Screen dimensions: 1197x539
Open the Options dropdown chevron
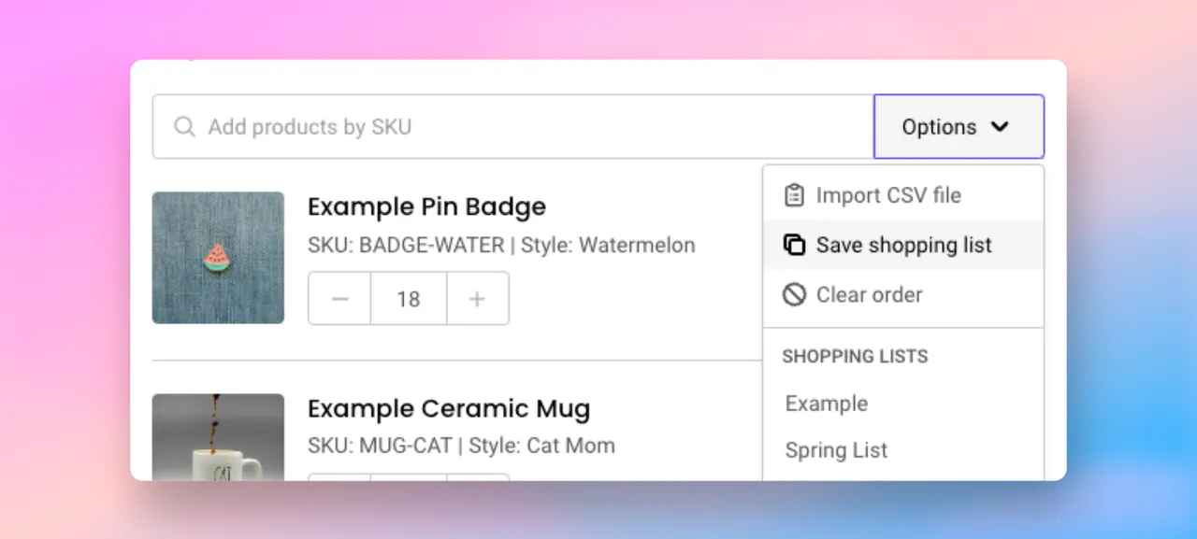pos(1000,126)
